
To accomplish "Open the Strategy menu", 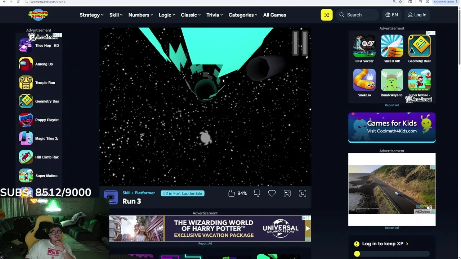I will point(91,15).
